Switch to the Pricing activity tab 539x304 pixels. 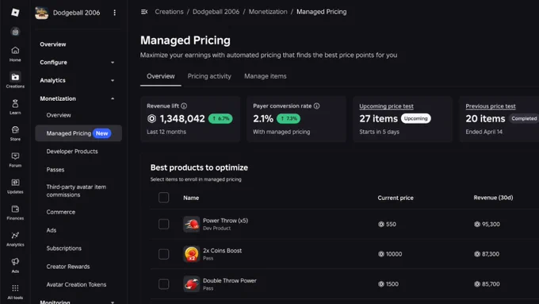pos(209,76)
